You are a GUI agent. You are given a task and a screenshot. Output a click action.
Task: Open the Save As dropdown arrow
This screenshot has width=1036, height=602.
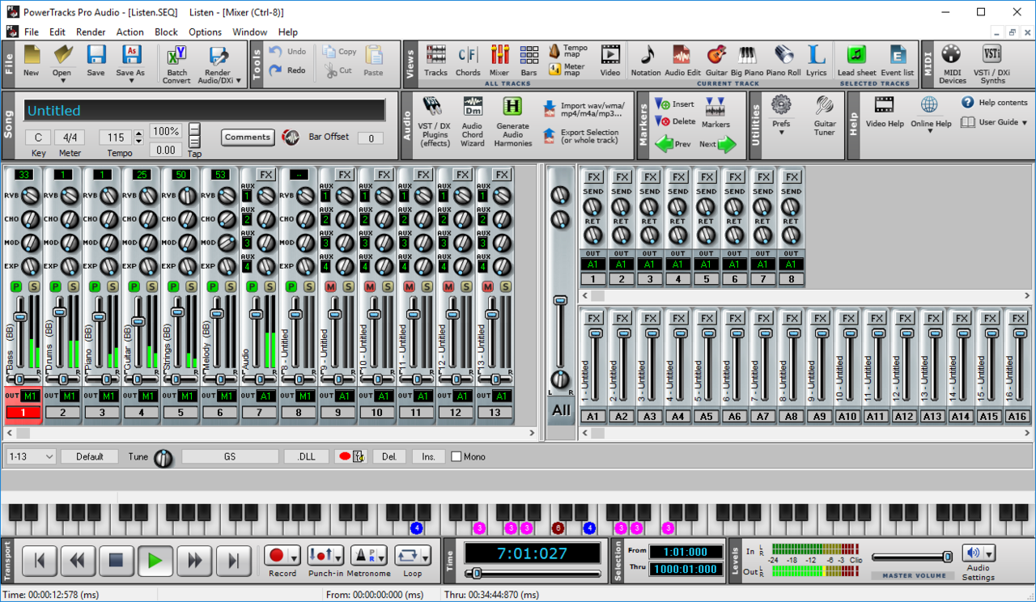tap(130, 81)
